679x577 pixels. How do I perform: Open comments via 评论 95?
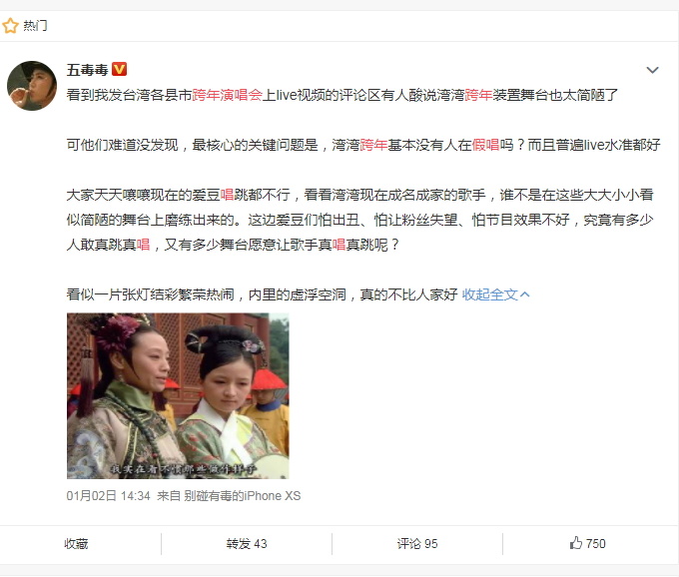417,544
